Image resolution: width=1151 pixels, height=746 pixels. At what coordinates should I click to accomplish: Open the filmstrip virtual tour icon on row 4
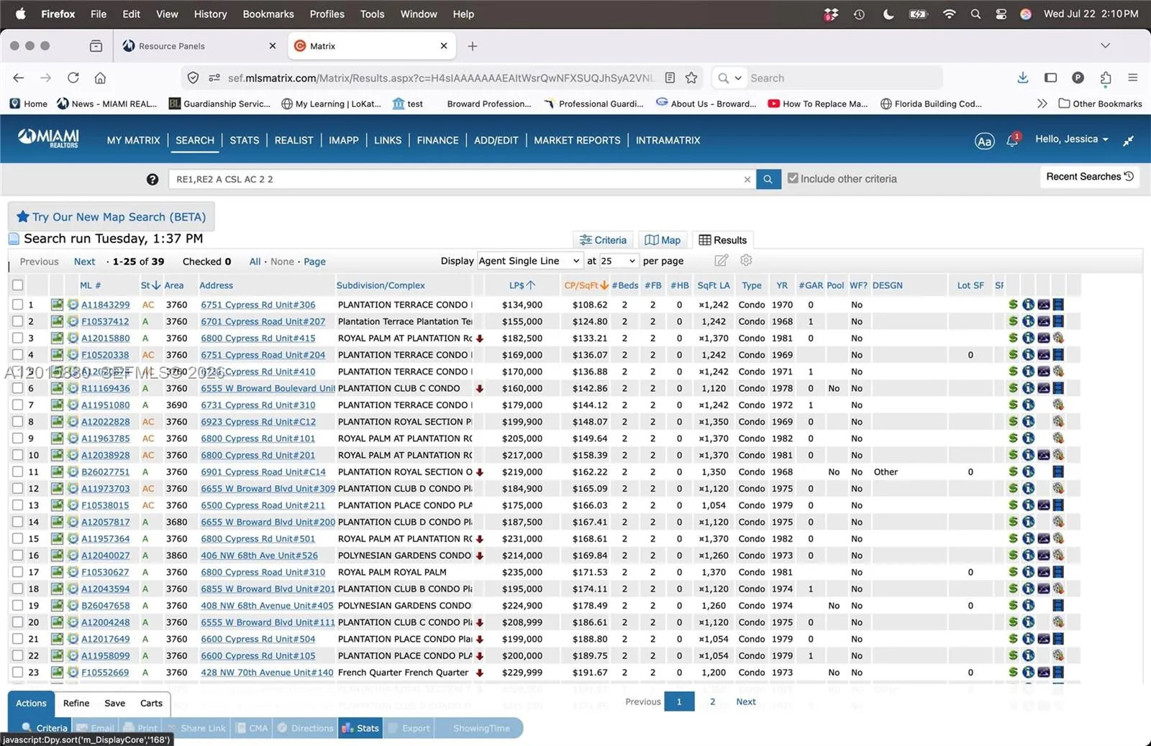1058,355
